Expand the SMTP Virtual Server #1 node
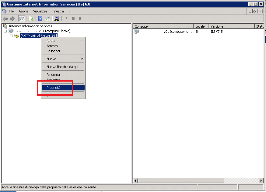 (x=11, y=36)
